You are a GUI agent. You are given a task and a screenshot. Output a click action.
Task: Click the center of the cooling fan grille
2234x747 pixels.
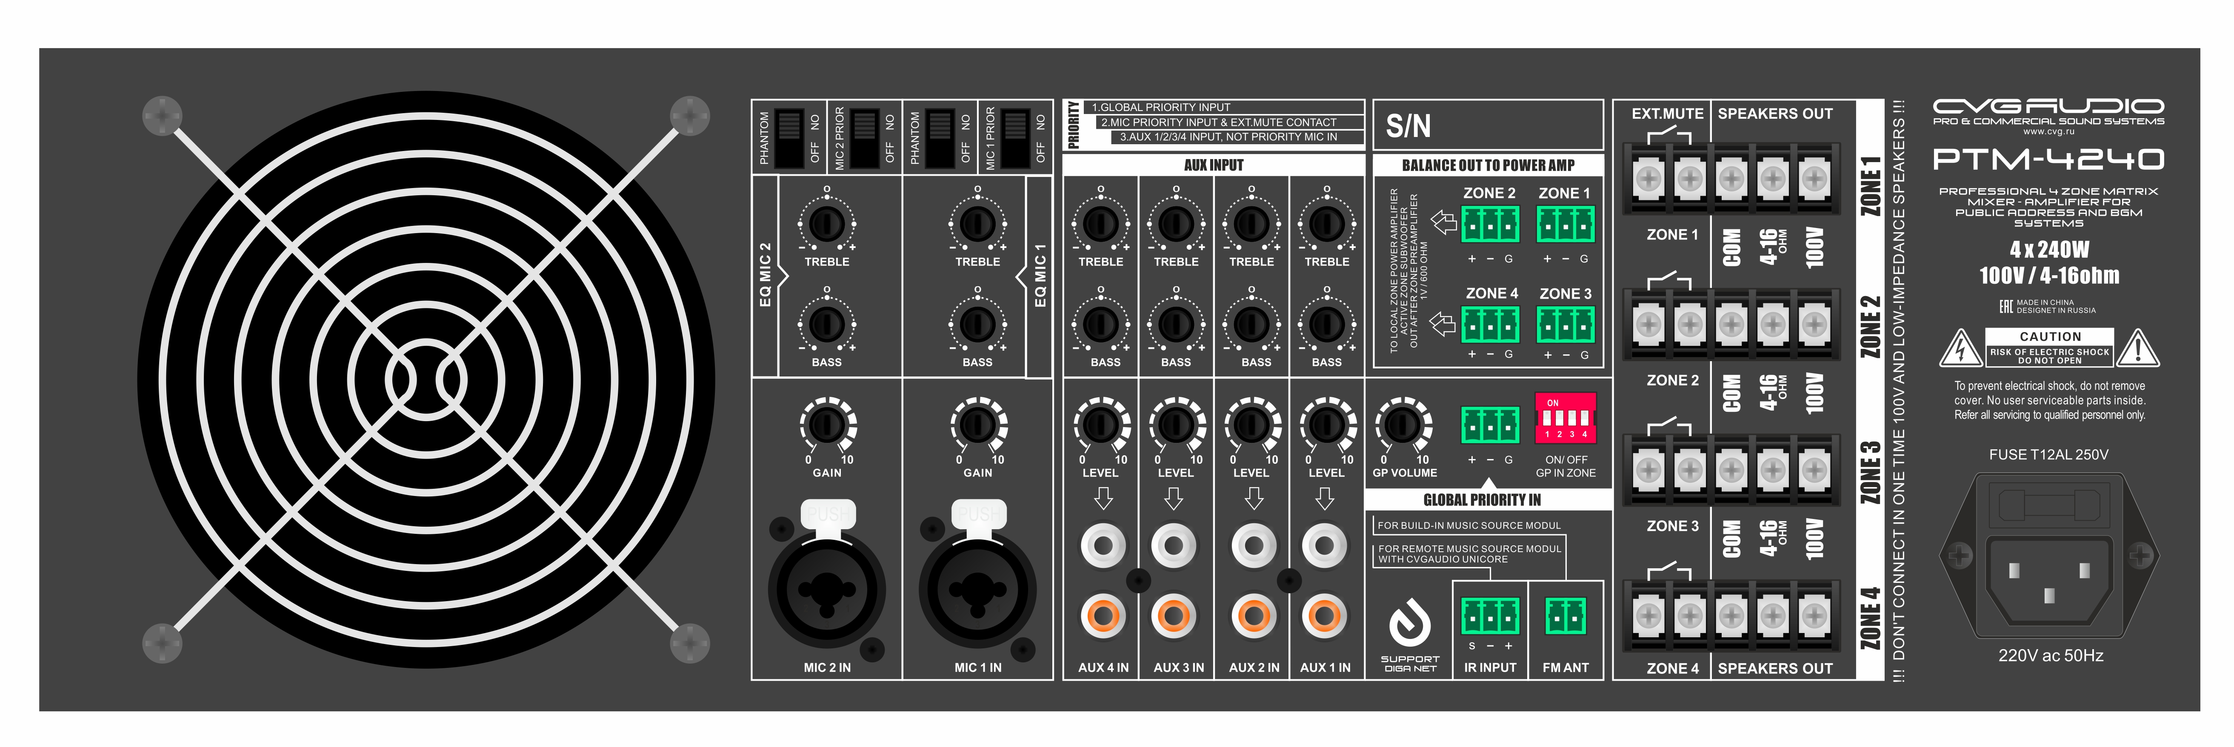[x=426, y=379]
